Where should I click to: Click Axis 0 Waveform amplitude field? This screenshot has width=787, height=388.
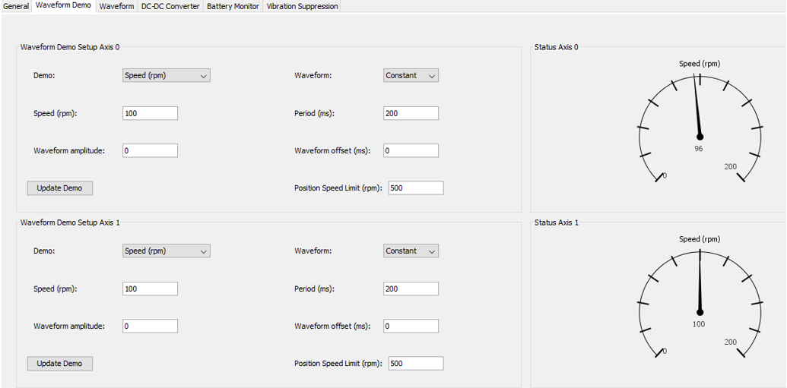[150, 150]
